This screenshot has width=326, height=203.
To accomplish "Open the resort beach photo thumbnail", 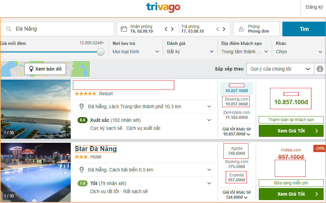I will pos(36,109).
